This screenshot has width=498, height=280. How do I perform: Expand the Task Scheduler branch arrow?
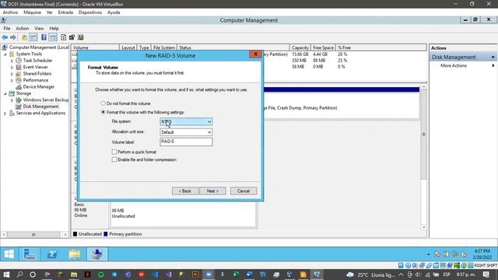tap(12, 61)
